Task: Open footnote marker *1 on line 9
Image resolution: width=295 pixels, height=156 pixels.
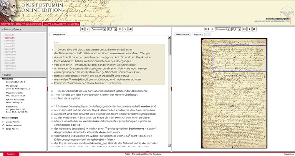Action: pyautogui.click(x=70, y=79)
